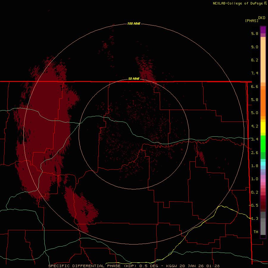Pick the 2.6 scale value

(x=255, y=153)
